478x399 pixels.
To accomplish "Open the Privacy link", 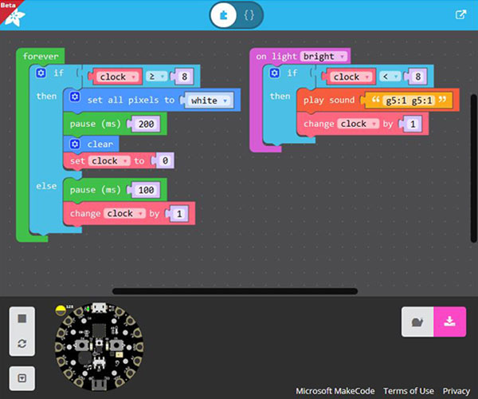I will 456,391.
